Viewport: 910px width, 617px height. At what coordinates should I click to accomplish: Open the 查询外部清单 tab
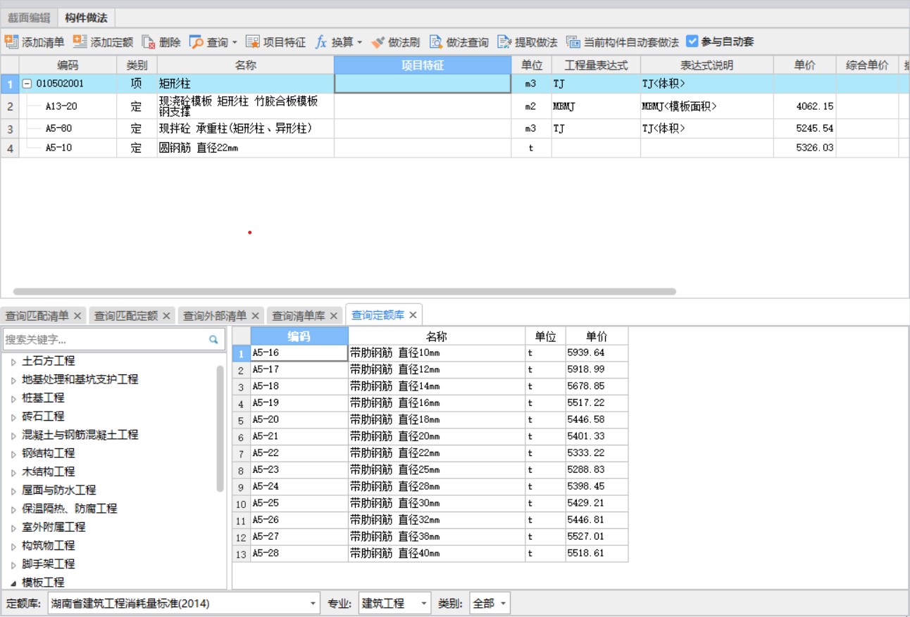click(x=215, y=316)
